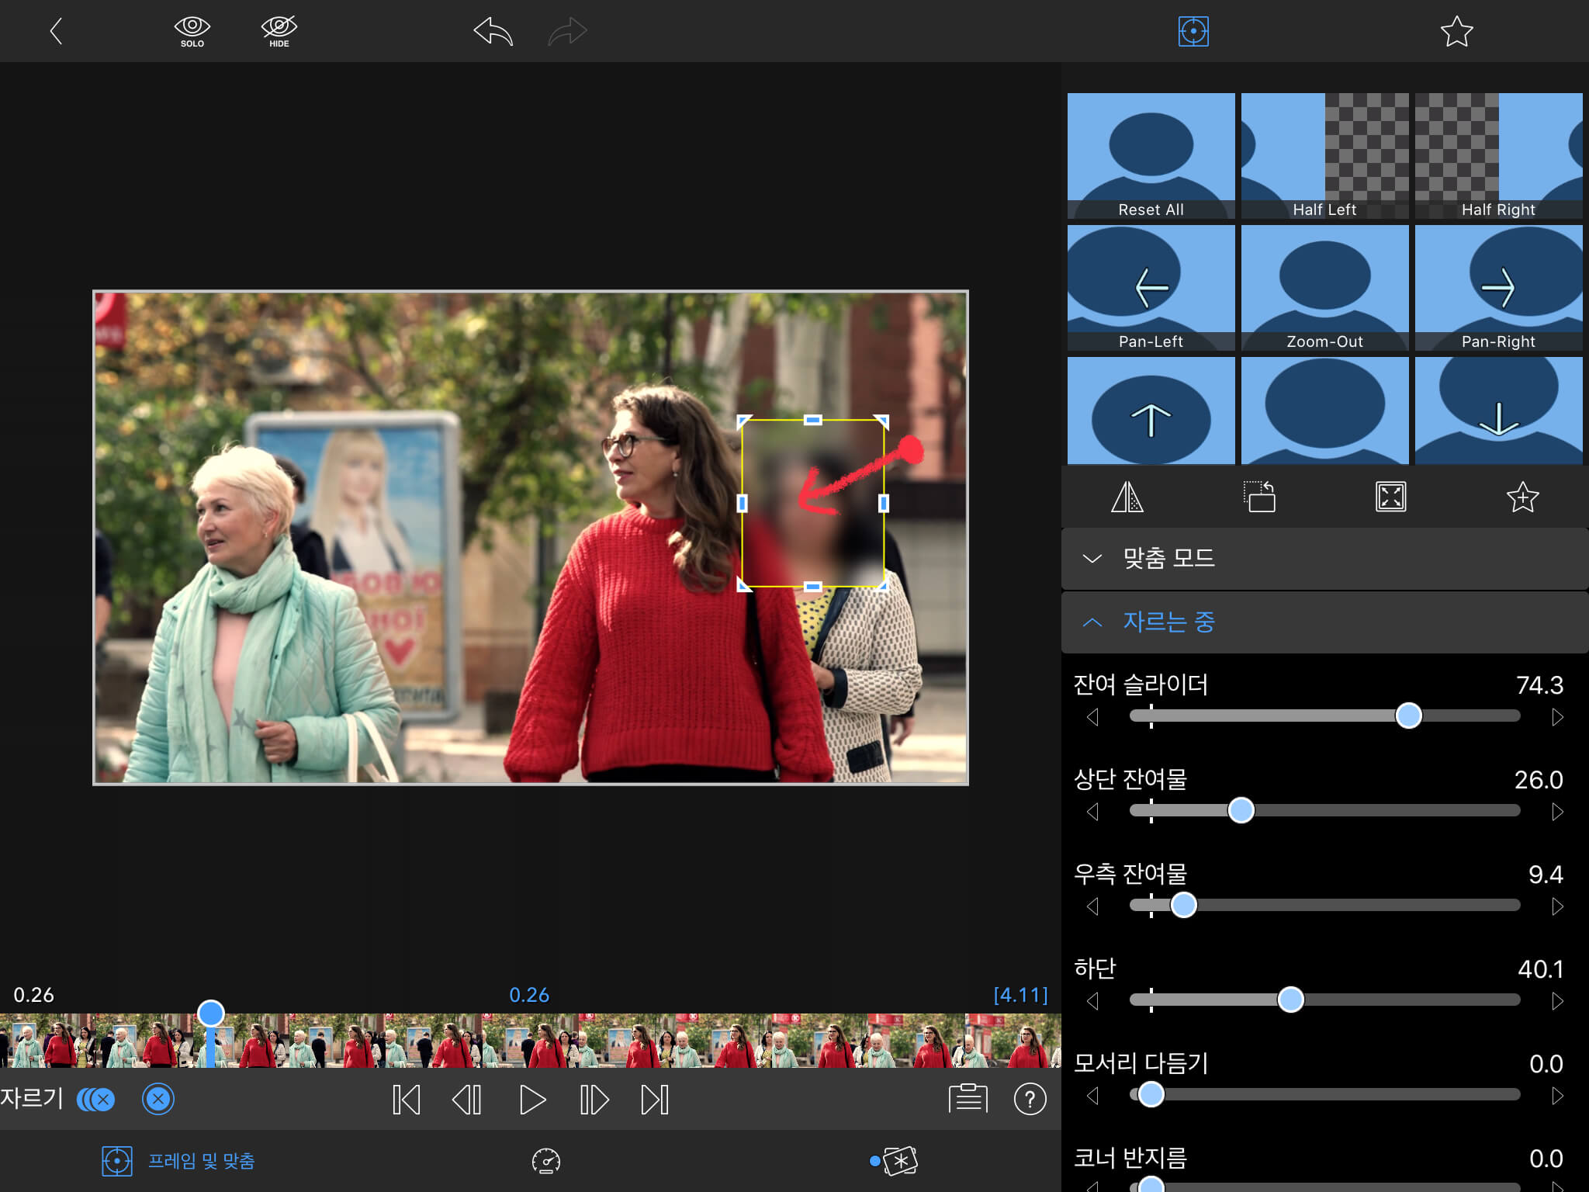The height and width of the screenshot is (1192, 1589).
Task: Click the rotate frame icon
Action: click(1259, 497)
